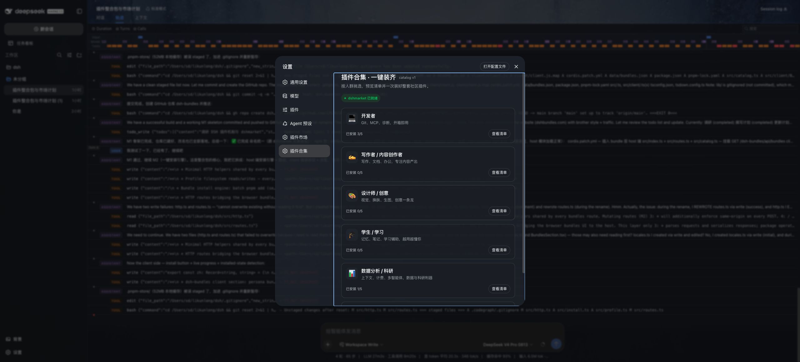This screenshot has height=362, width=800.
Task: Click the sliders icon beside 插件
Action: pyautogui.click(x=285, y=110)
